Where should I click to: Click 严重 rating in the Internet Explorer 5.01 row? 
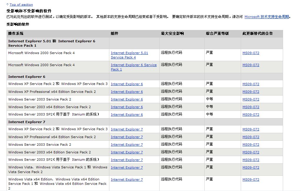[209, 53]
